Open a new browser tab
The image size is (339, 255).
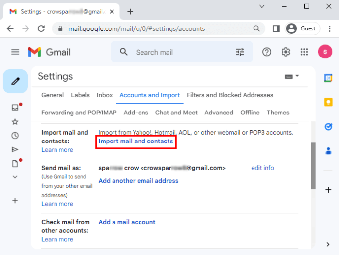point(130,11)
